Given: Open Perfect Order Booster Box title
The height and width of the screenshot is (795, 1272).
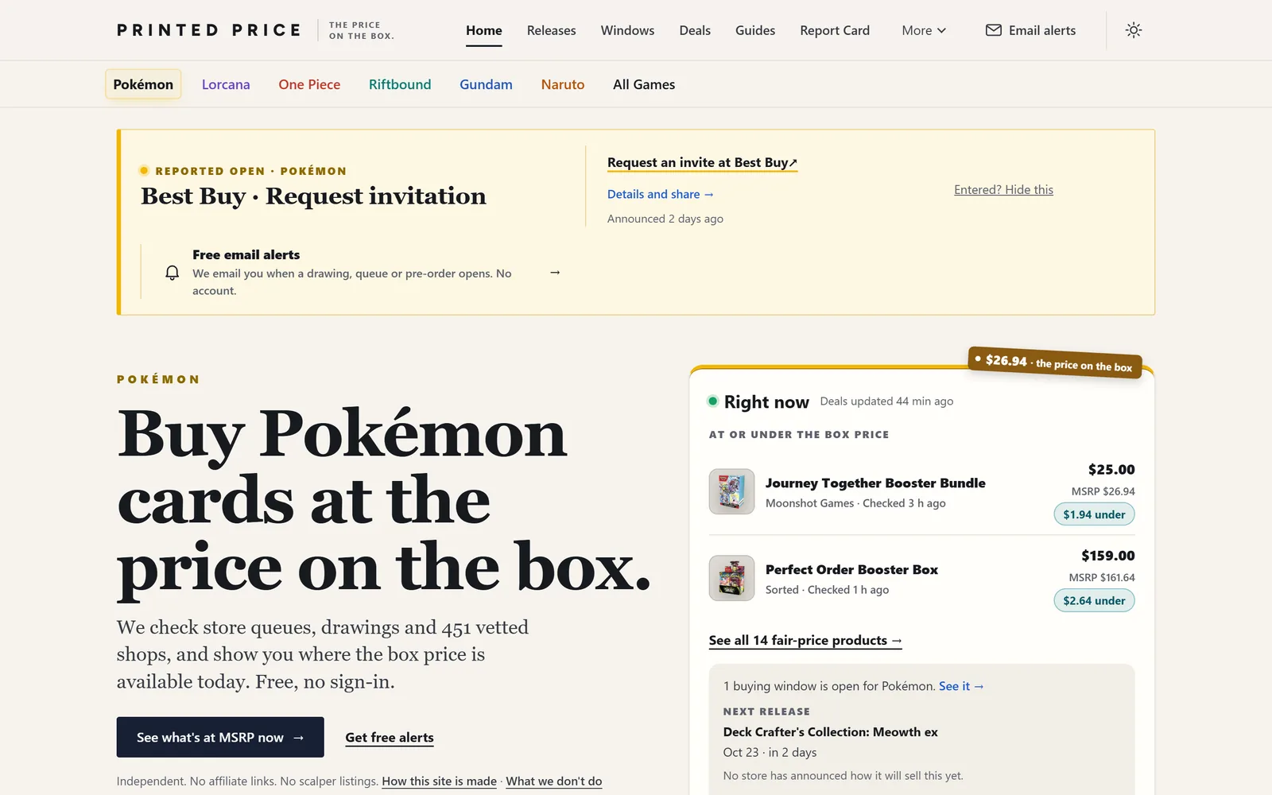Looking at the screenshot, I should (x=851, y=569).
